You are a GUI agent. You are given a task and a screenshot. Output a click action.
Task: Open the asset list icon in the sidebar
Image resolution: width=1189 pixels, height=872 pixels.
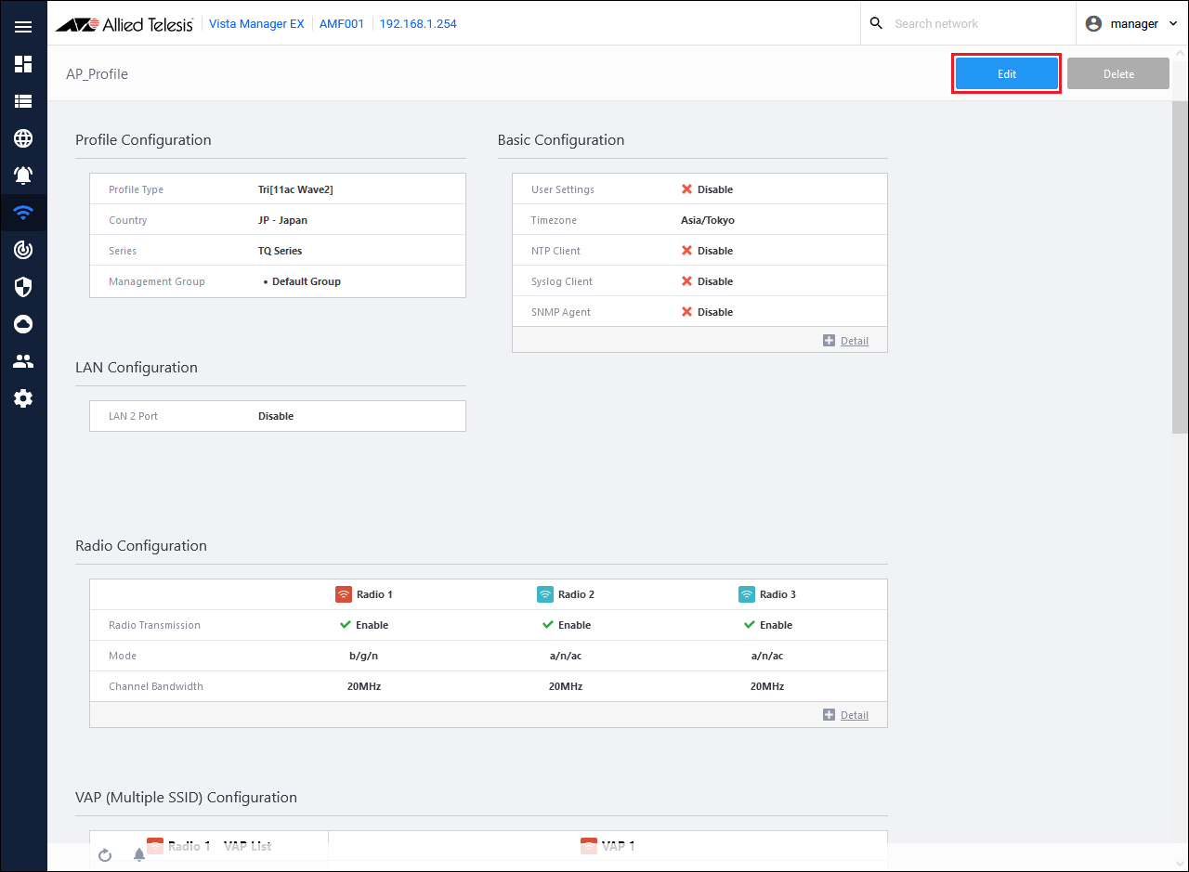pyautogui.click(x=23, y=101)
